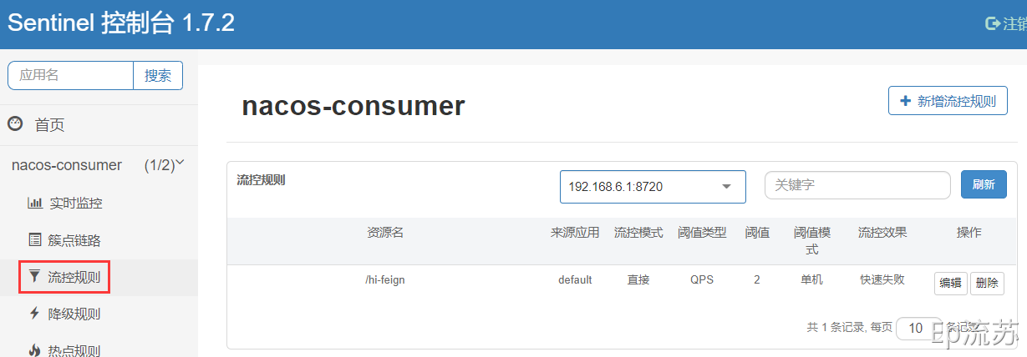Screen dimensions: 1027x357
Task: Collapse the nacos-consumer app chevron
Action: [x=180, y=163]
